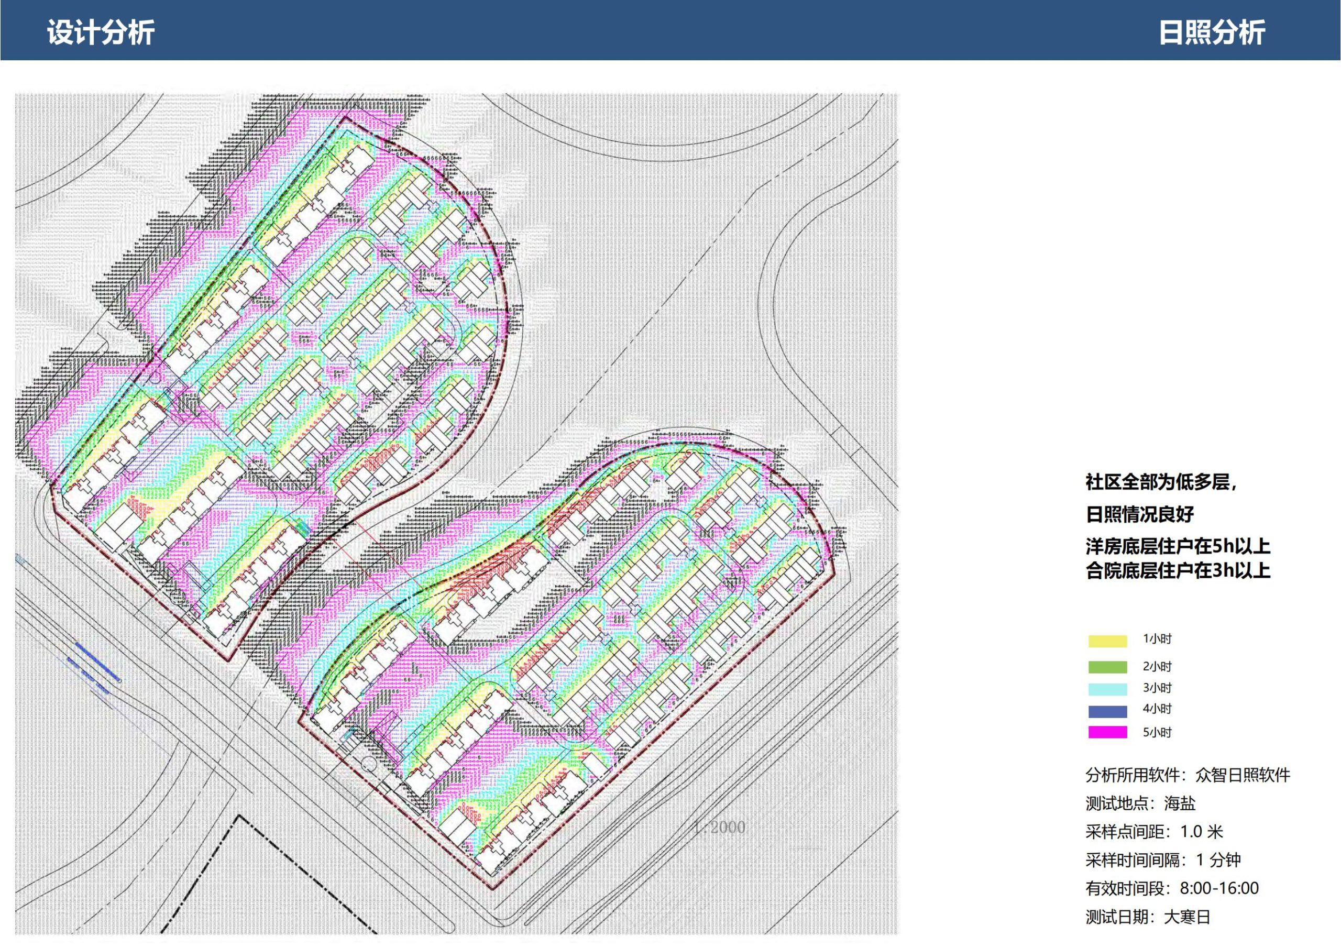Click the 3小时 legend label
Image resolution: width=1341 pixels, height=948 pixels.
pyautogui.click(x=1157, y=688)
